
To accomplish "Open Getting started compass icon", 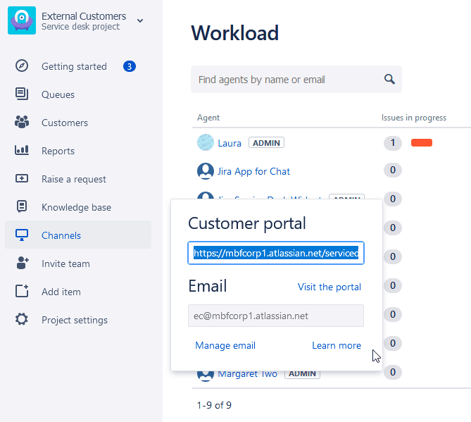I will point(22,66).
